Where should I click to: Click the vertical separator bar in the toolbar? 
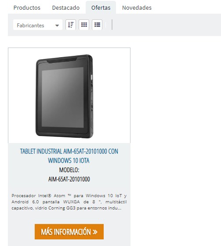pyautogui.click(x=112, y=25)
